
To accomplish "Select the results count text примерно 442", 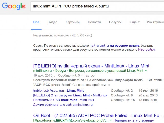I will 65,35.
